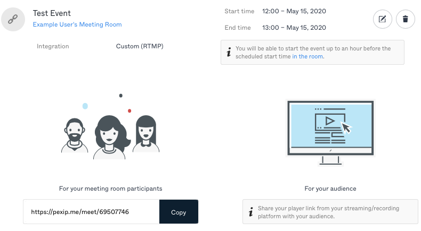Click the Start time value
Image resolution: width=421 pixels, height=231 pixels.
pyautogui.click(x=294, y=11)
